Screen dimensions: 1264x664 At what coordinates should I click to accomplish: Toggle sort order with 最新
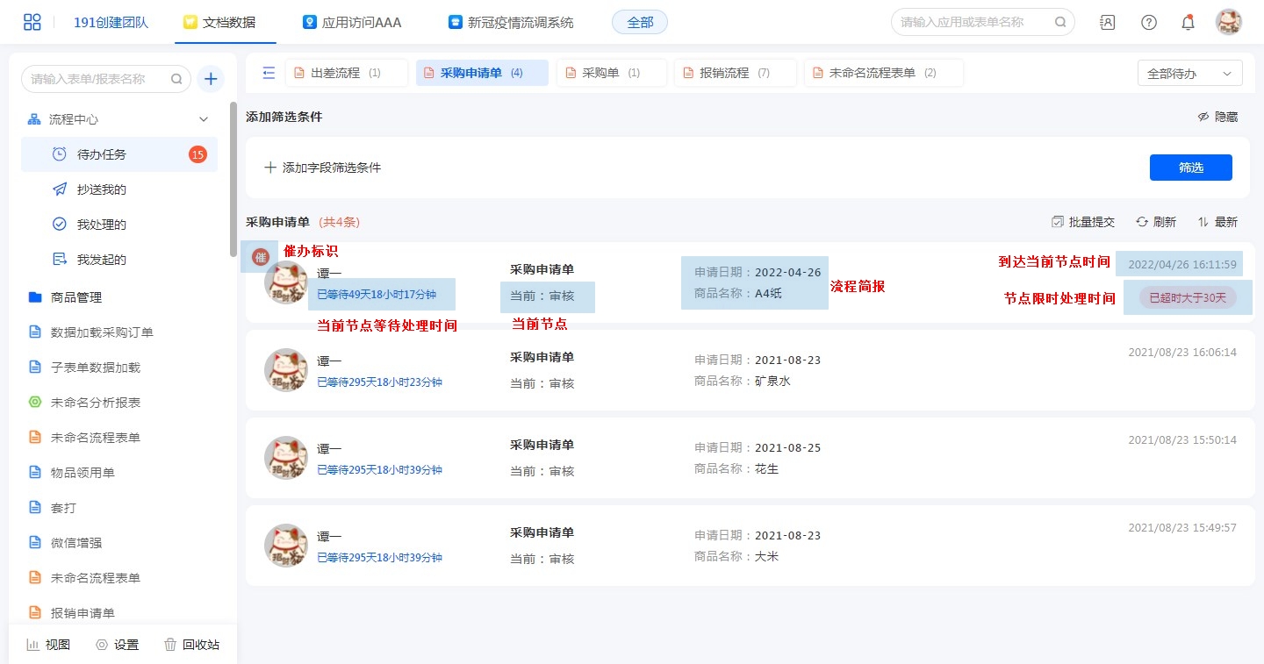1217,222
